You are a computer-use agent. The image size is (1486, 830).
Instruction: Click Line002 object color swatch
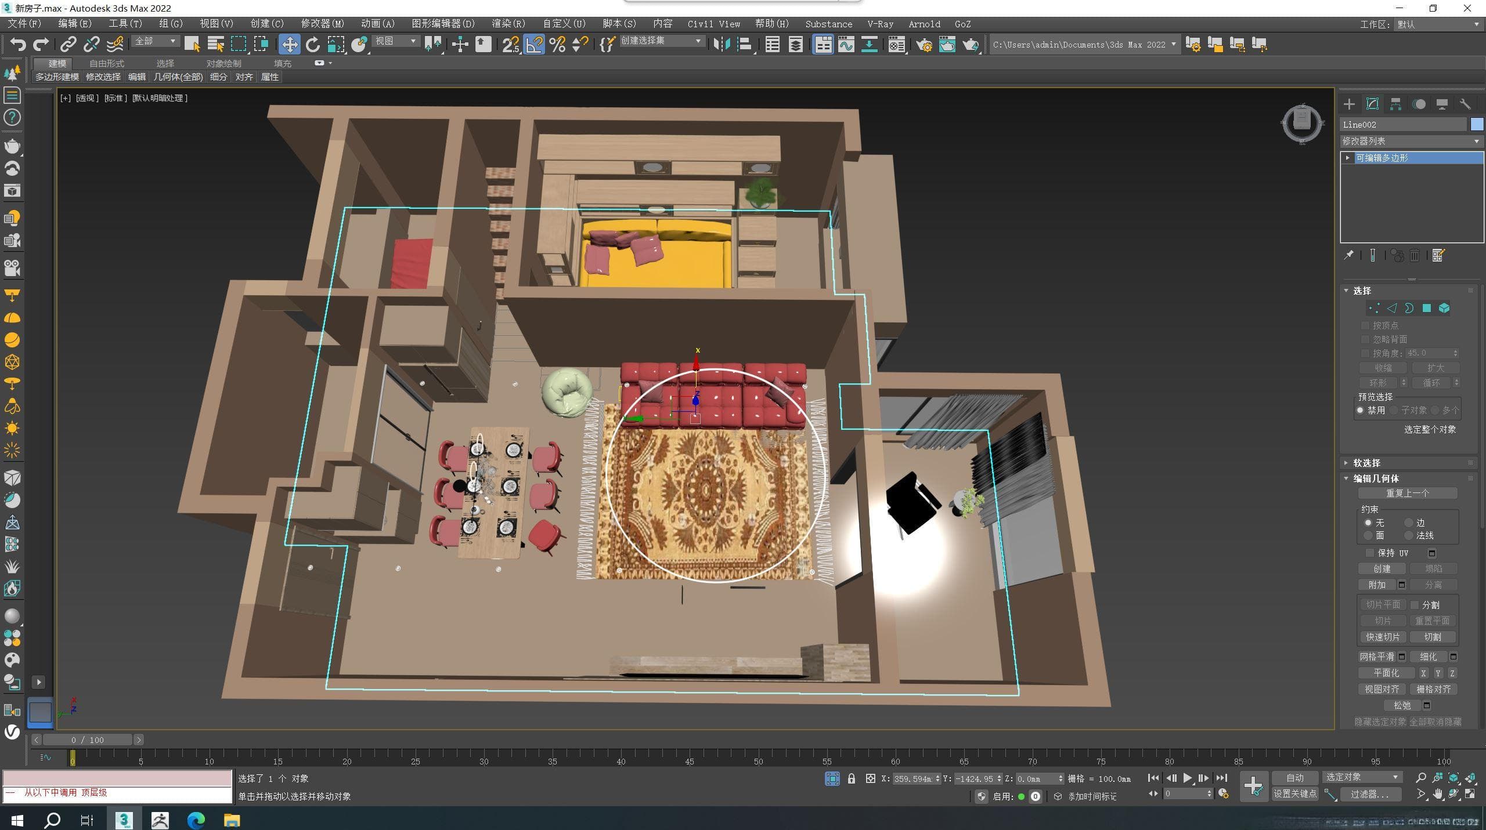point(1477,124)
